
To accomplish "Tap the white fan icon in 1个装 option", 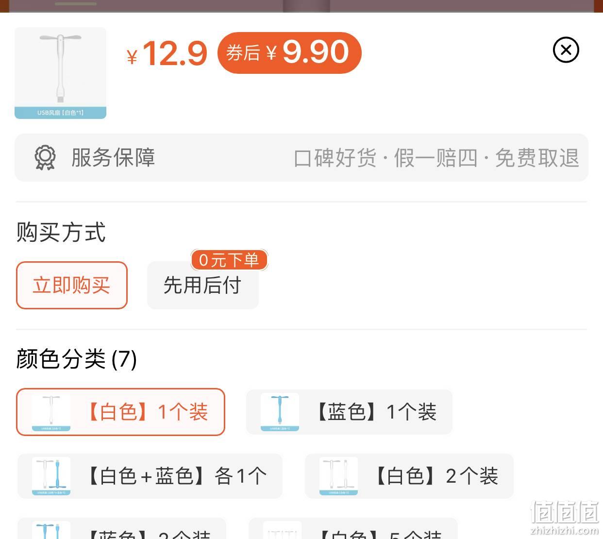I will tap(51, 412).
